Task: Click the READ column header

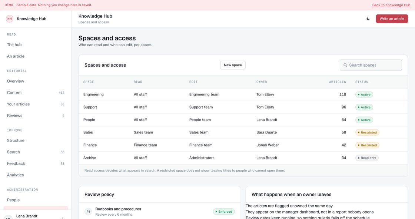Action: [x=138, y=82]
